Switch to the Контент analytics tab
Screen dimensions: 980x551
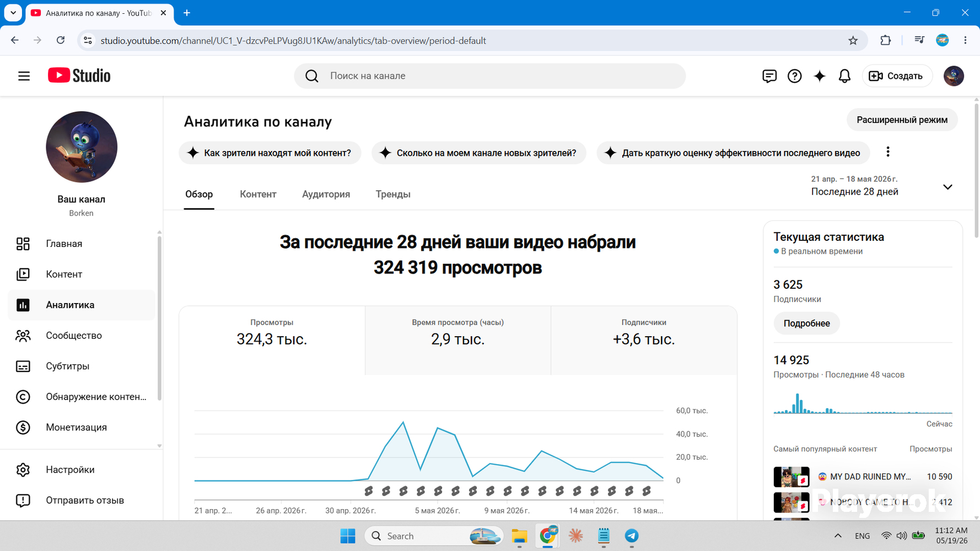pos(258,195)
